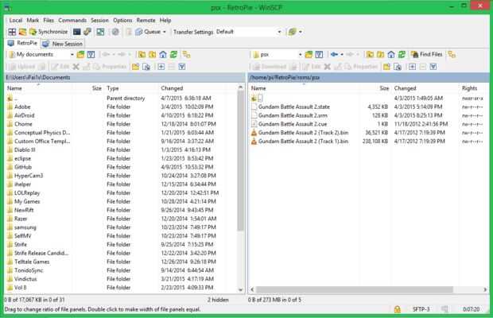Expand the remote psx directory dropdown
Viewport: 493px width, 318px height.
[x=301, y=54]
